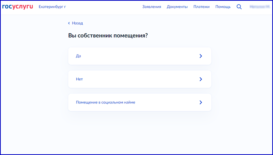Click arrow on Помещение в социальном найме card

200,102
